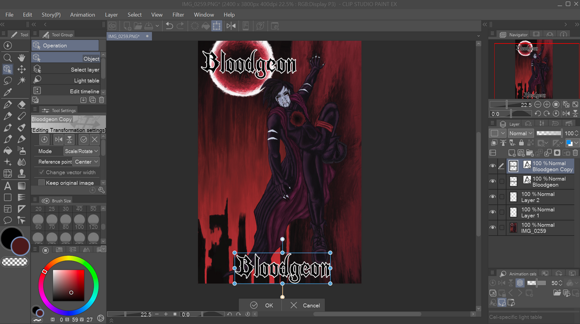Image resolution: width=580 pixels, height=324 pixels.
Task: Click Cancel on transformation bar
Action: (x=305, y=305)
